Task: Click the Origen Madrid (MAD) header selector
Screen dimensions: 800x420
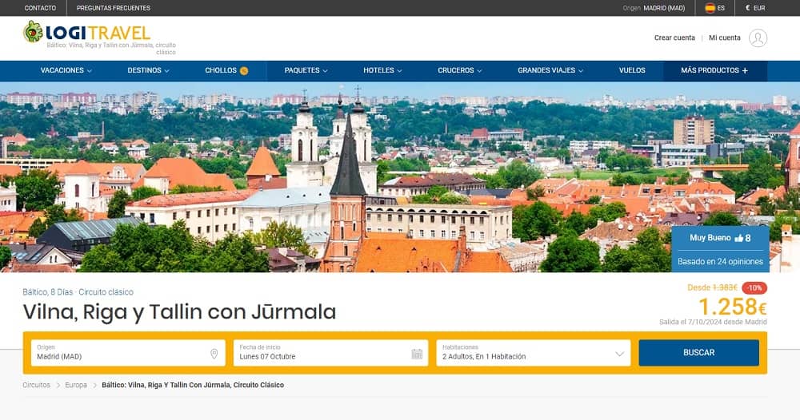Action: click(654, 8)
